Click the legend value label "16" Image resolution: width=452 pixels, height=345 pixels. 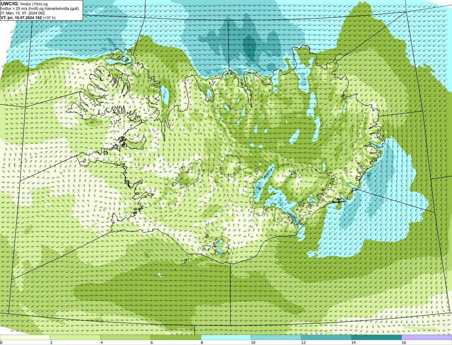click(x=404, y=343)
